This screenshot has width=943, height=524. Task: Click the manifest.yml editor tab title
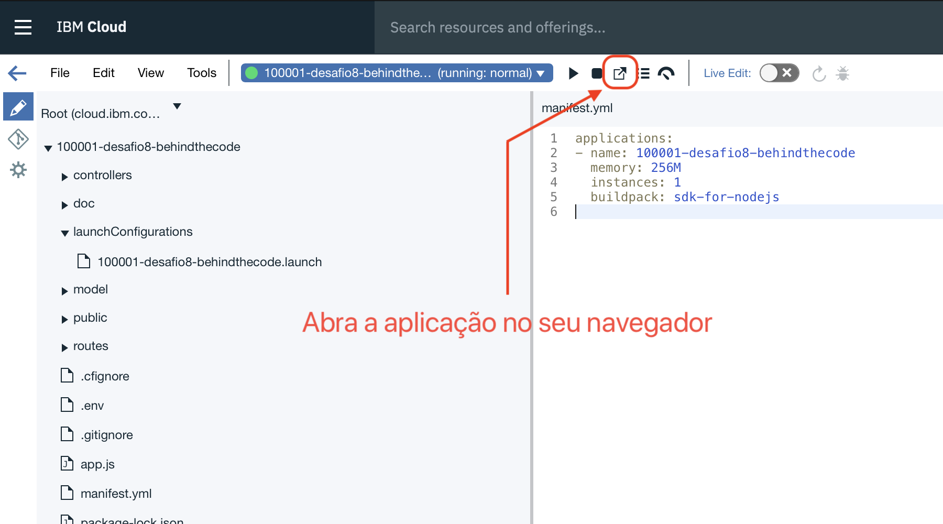point(577,108)
